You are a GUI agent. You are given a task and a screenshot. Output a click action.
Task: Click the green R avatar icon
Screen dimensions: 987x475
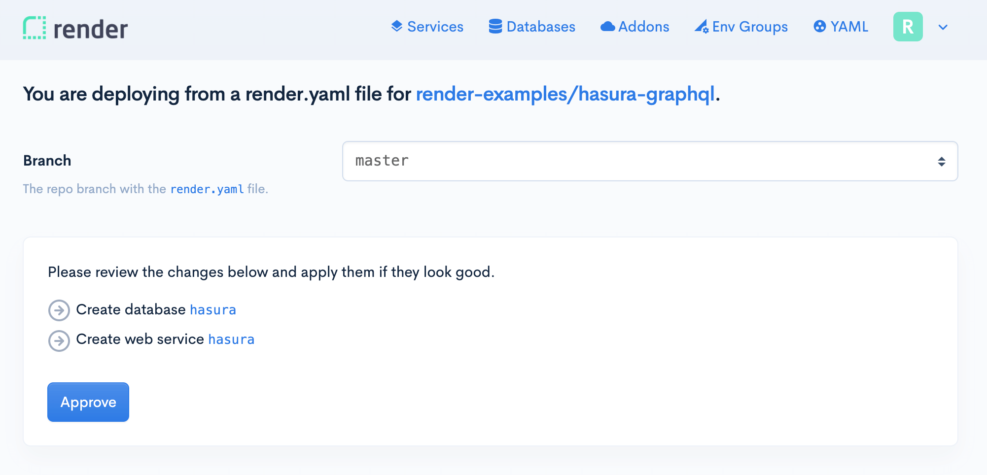[908, 27]
